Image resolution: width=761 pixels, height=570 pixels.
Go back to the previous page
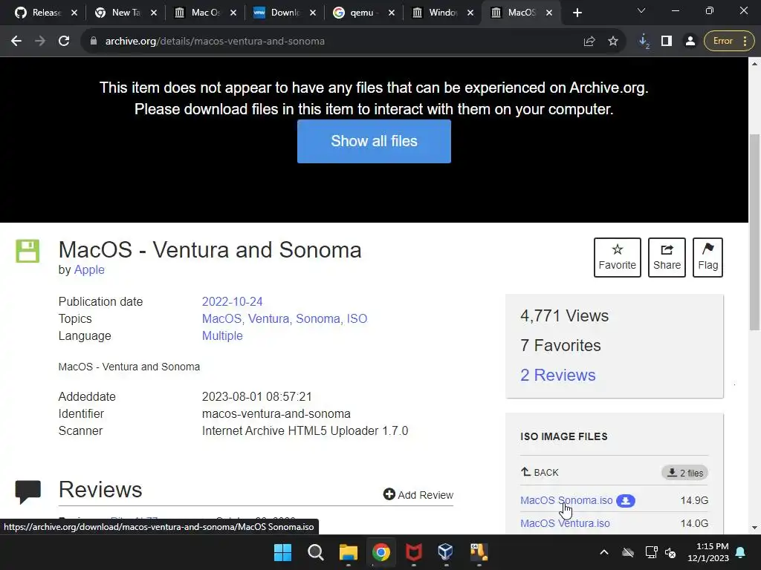[16, 42]
